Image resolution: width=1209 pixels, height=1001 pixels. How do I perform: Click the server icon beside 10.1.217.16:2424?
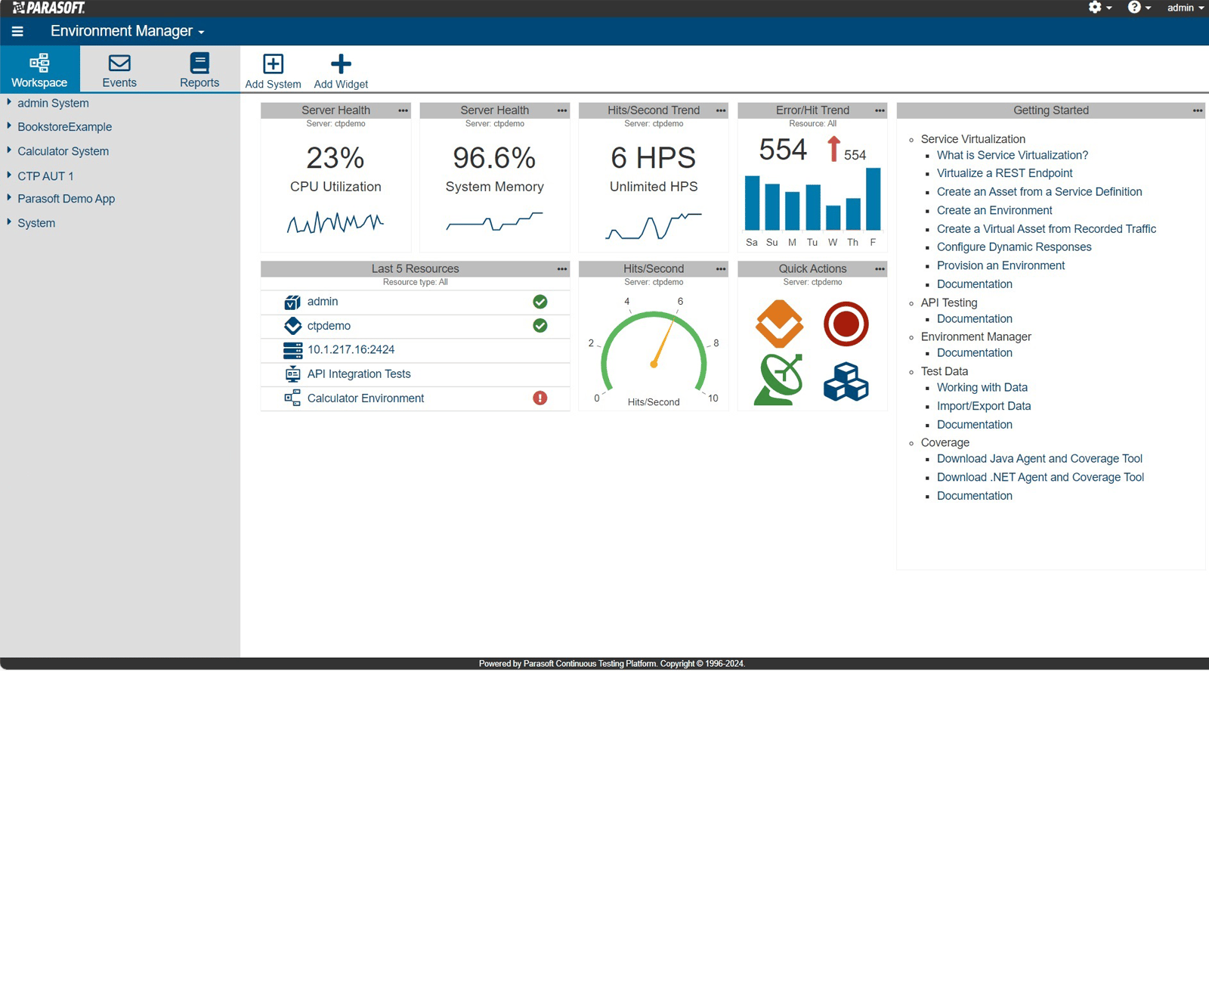tap(292, 349)
